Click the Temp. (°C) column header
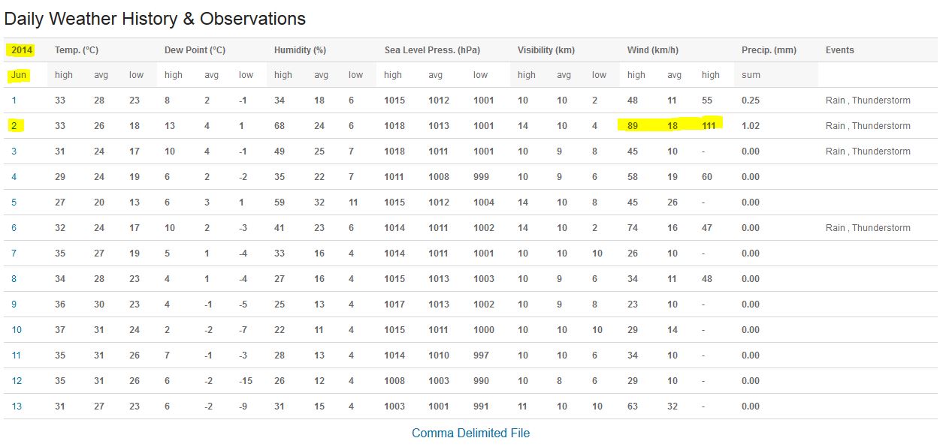The width and height of the screenshot is (943, 447). pyautogui.click(x=77, y=50)
